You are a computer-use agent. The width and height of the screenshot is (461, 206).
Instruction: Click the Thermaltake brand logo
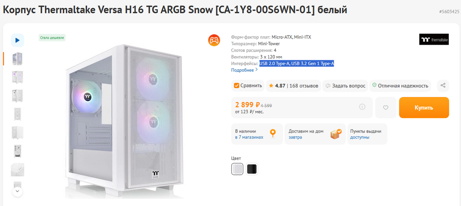pos(434,39)
